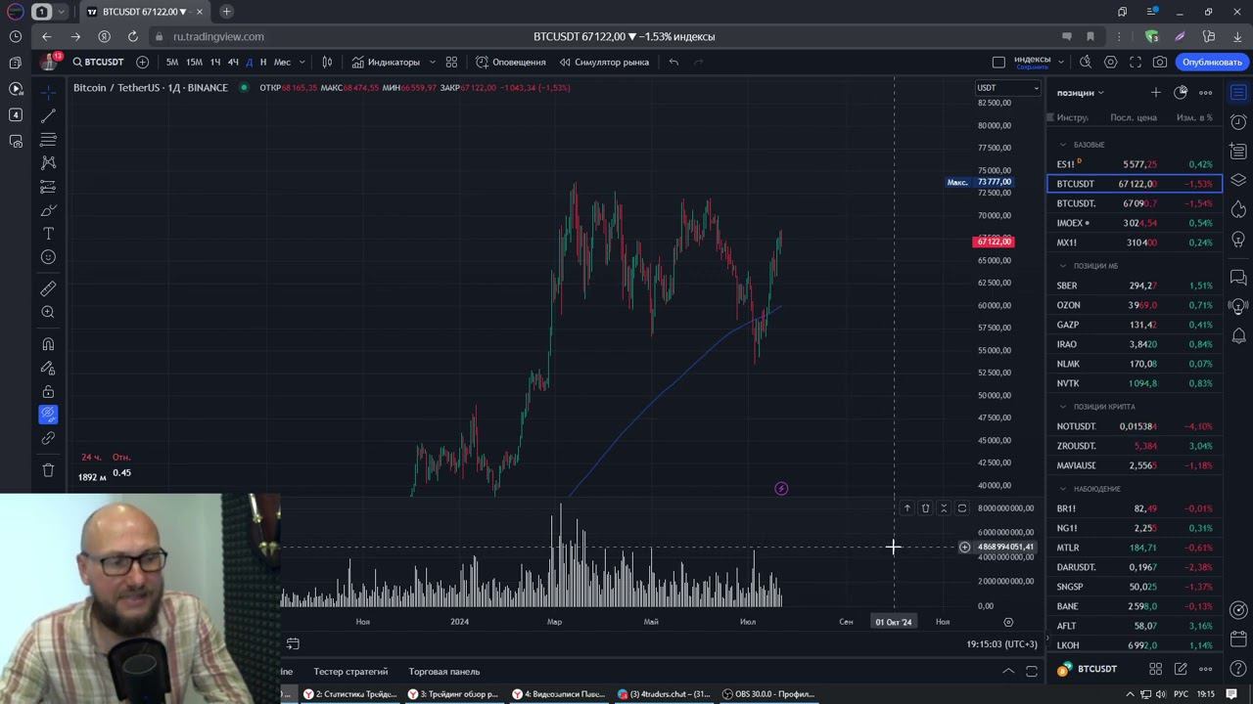This screenshot has height=704, width=1253.
Task: Collapse the ПОЗИЦИИ КРИПТА section
Action: coord(1063,407)
